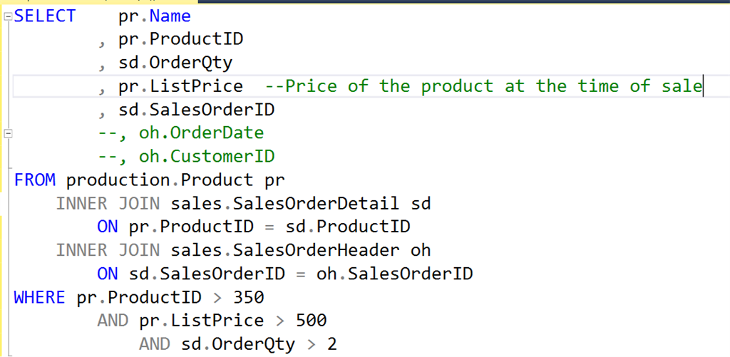The height and width of the screenshot is (357, 730).
Task: Click the number 500 after ListPrice
Action: coord(311,321)
